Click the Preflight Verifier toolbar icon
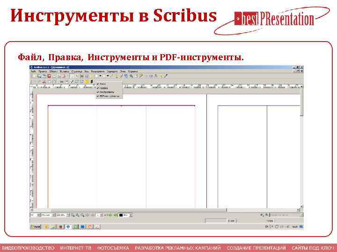This screenshot has width=337, height=252. 59,76
